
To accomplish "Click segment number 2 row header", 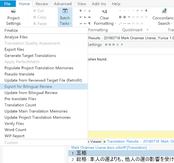I will [x=73, y=160].
